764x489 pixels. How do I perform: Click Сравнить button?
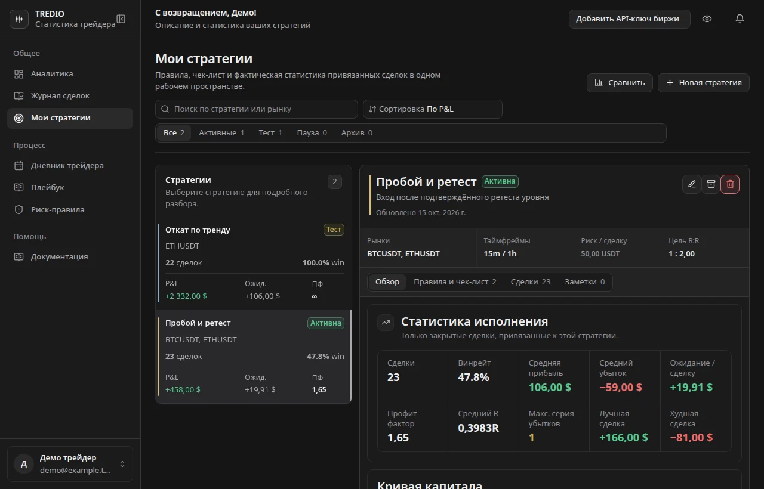tap(620, 83)
